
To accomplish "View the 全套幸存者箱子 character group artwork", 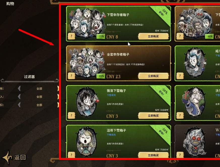I will click(87, 62).
